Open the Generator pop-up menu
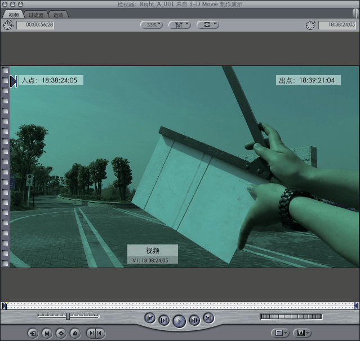The image size is (360, 341). tap(303, 333)
